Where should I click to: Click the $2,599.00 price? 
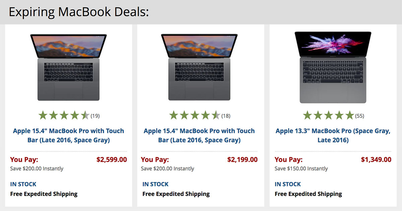[112, 160]
